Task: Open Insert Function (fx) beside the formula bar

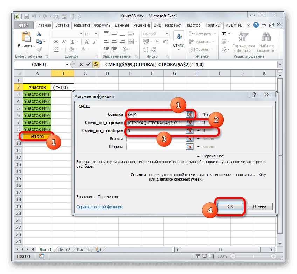Action: [x=96, y=64]
